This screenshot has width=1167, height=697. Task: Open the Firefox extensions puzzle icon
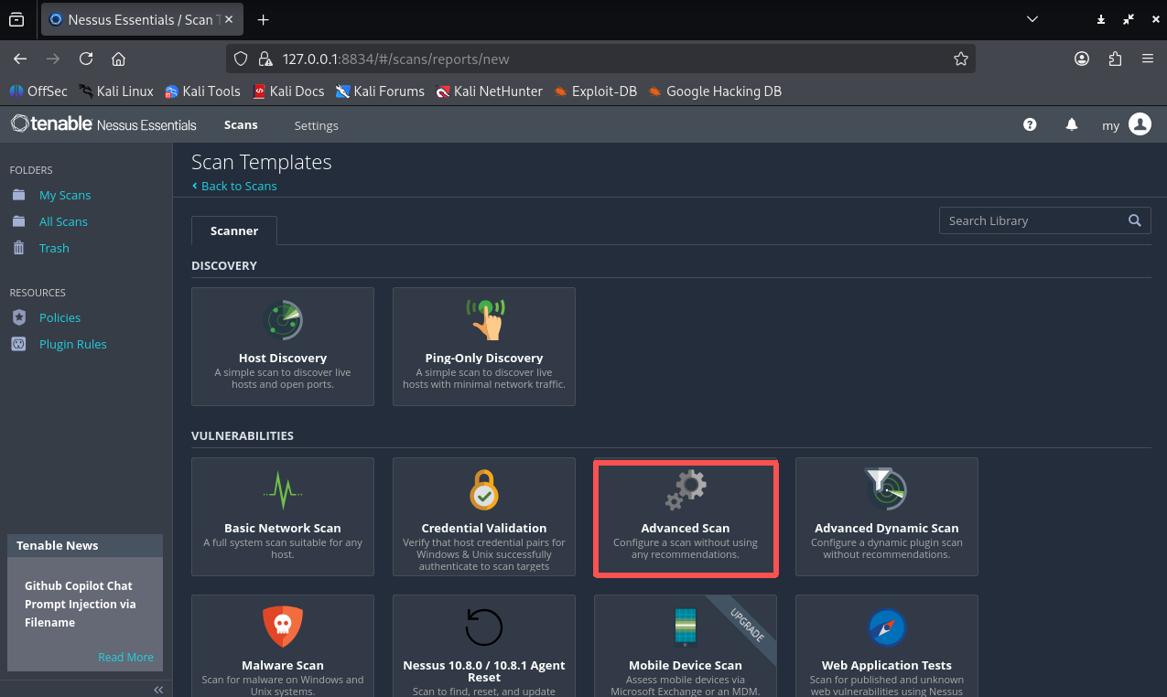[1115, 59]
